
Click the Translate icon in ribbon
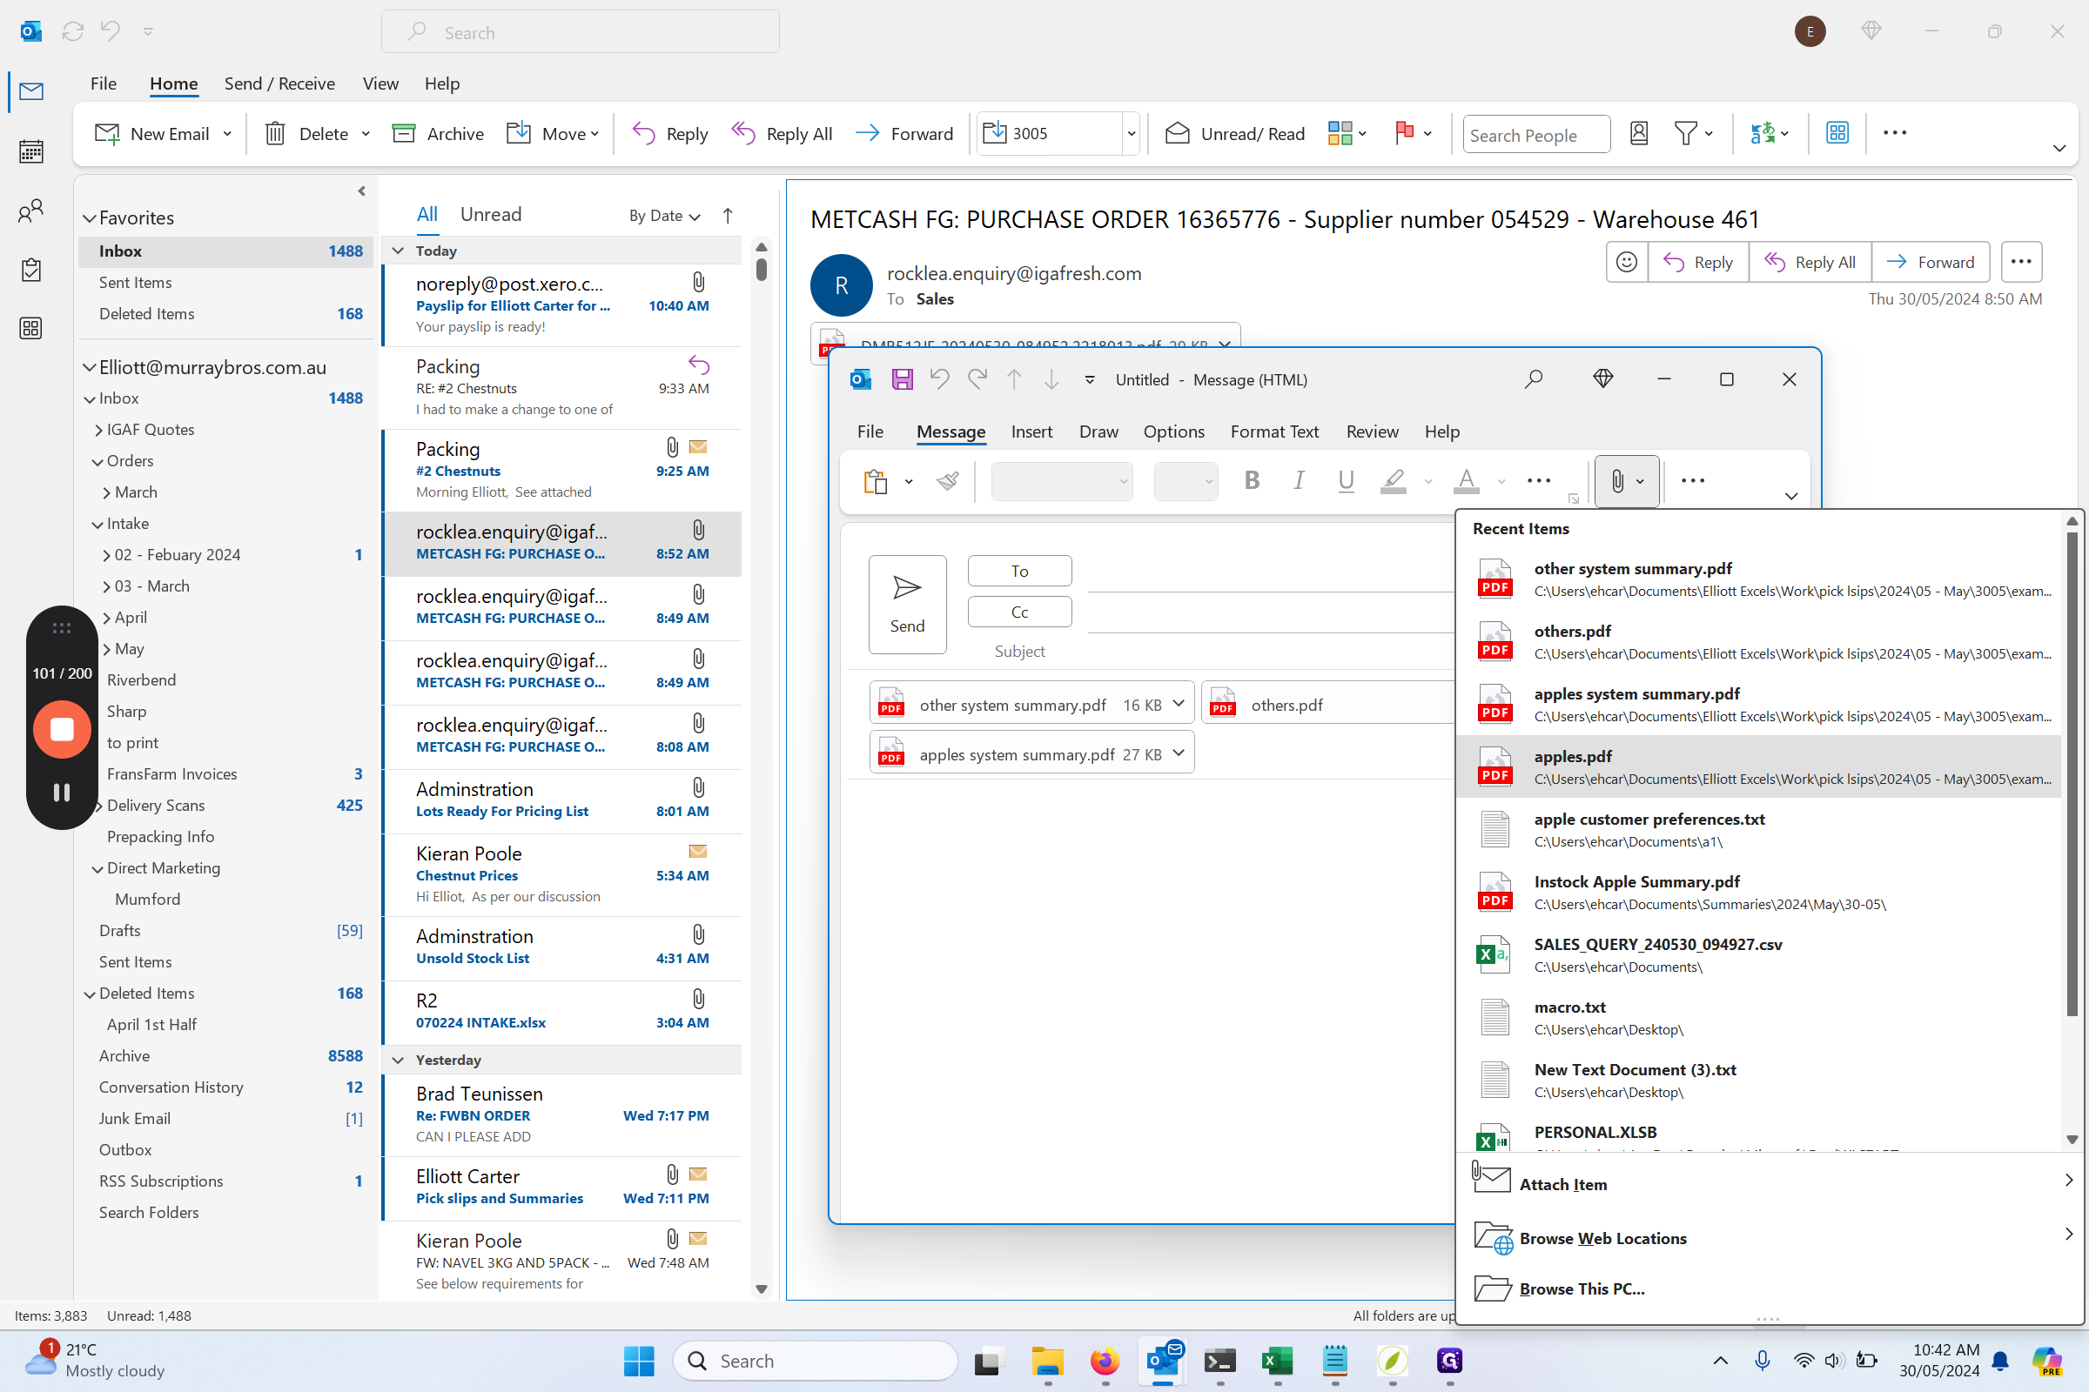[1762, 133]
